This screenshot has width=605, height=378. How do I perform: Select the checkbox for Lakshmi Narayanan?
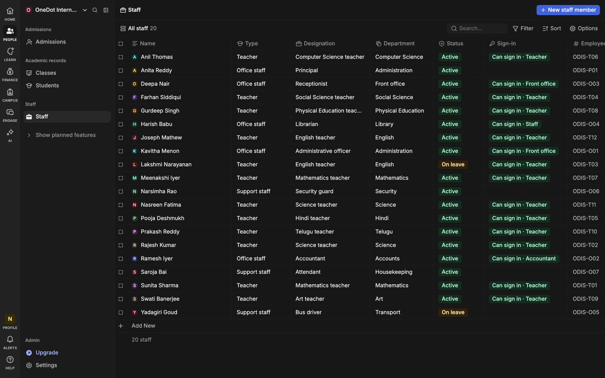pyautogui.click(x=121, y=165)
